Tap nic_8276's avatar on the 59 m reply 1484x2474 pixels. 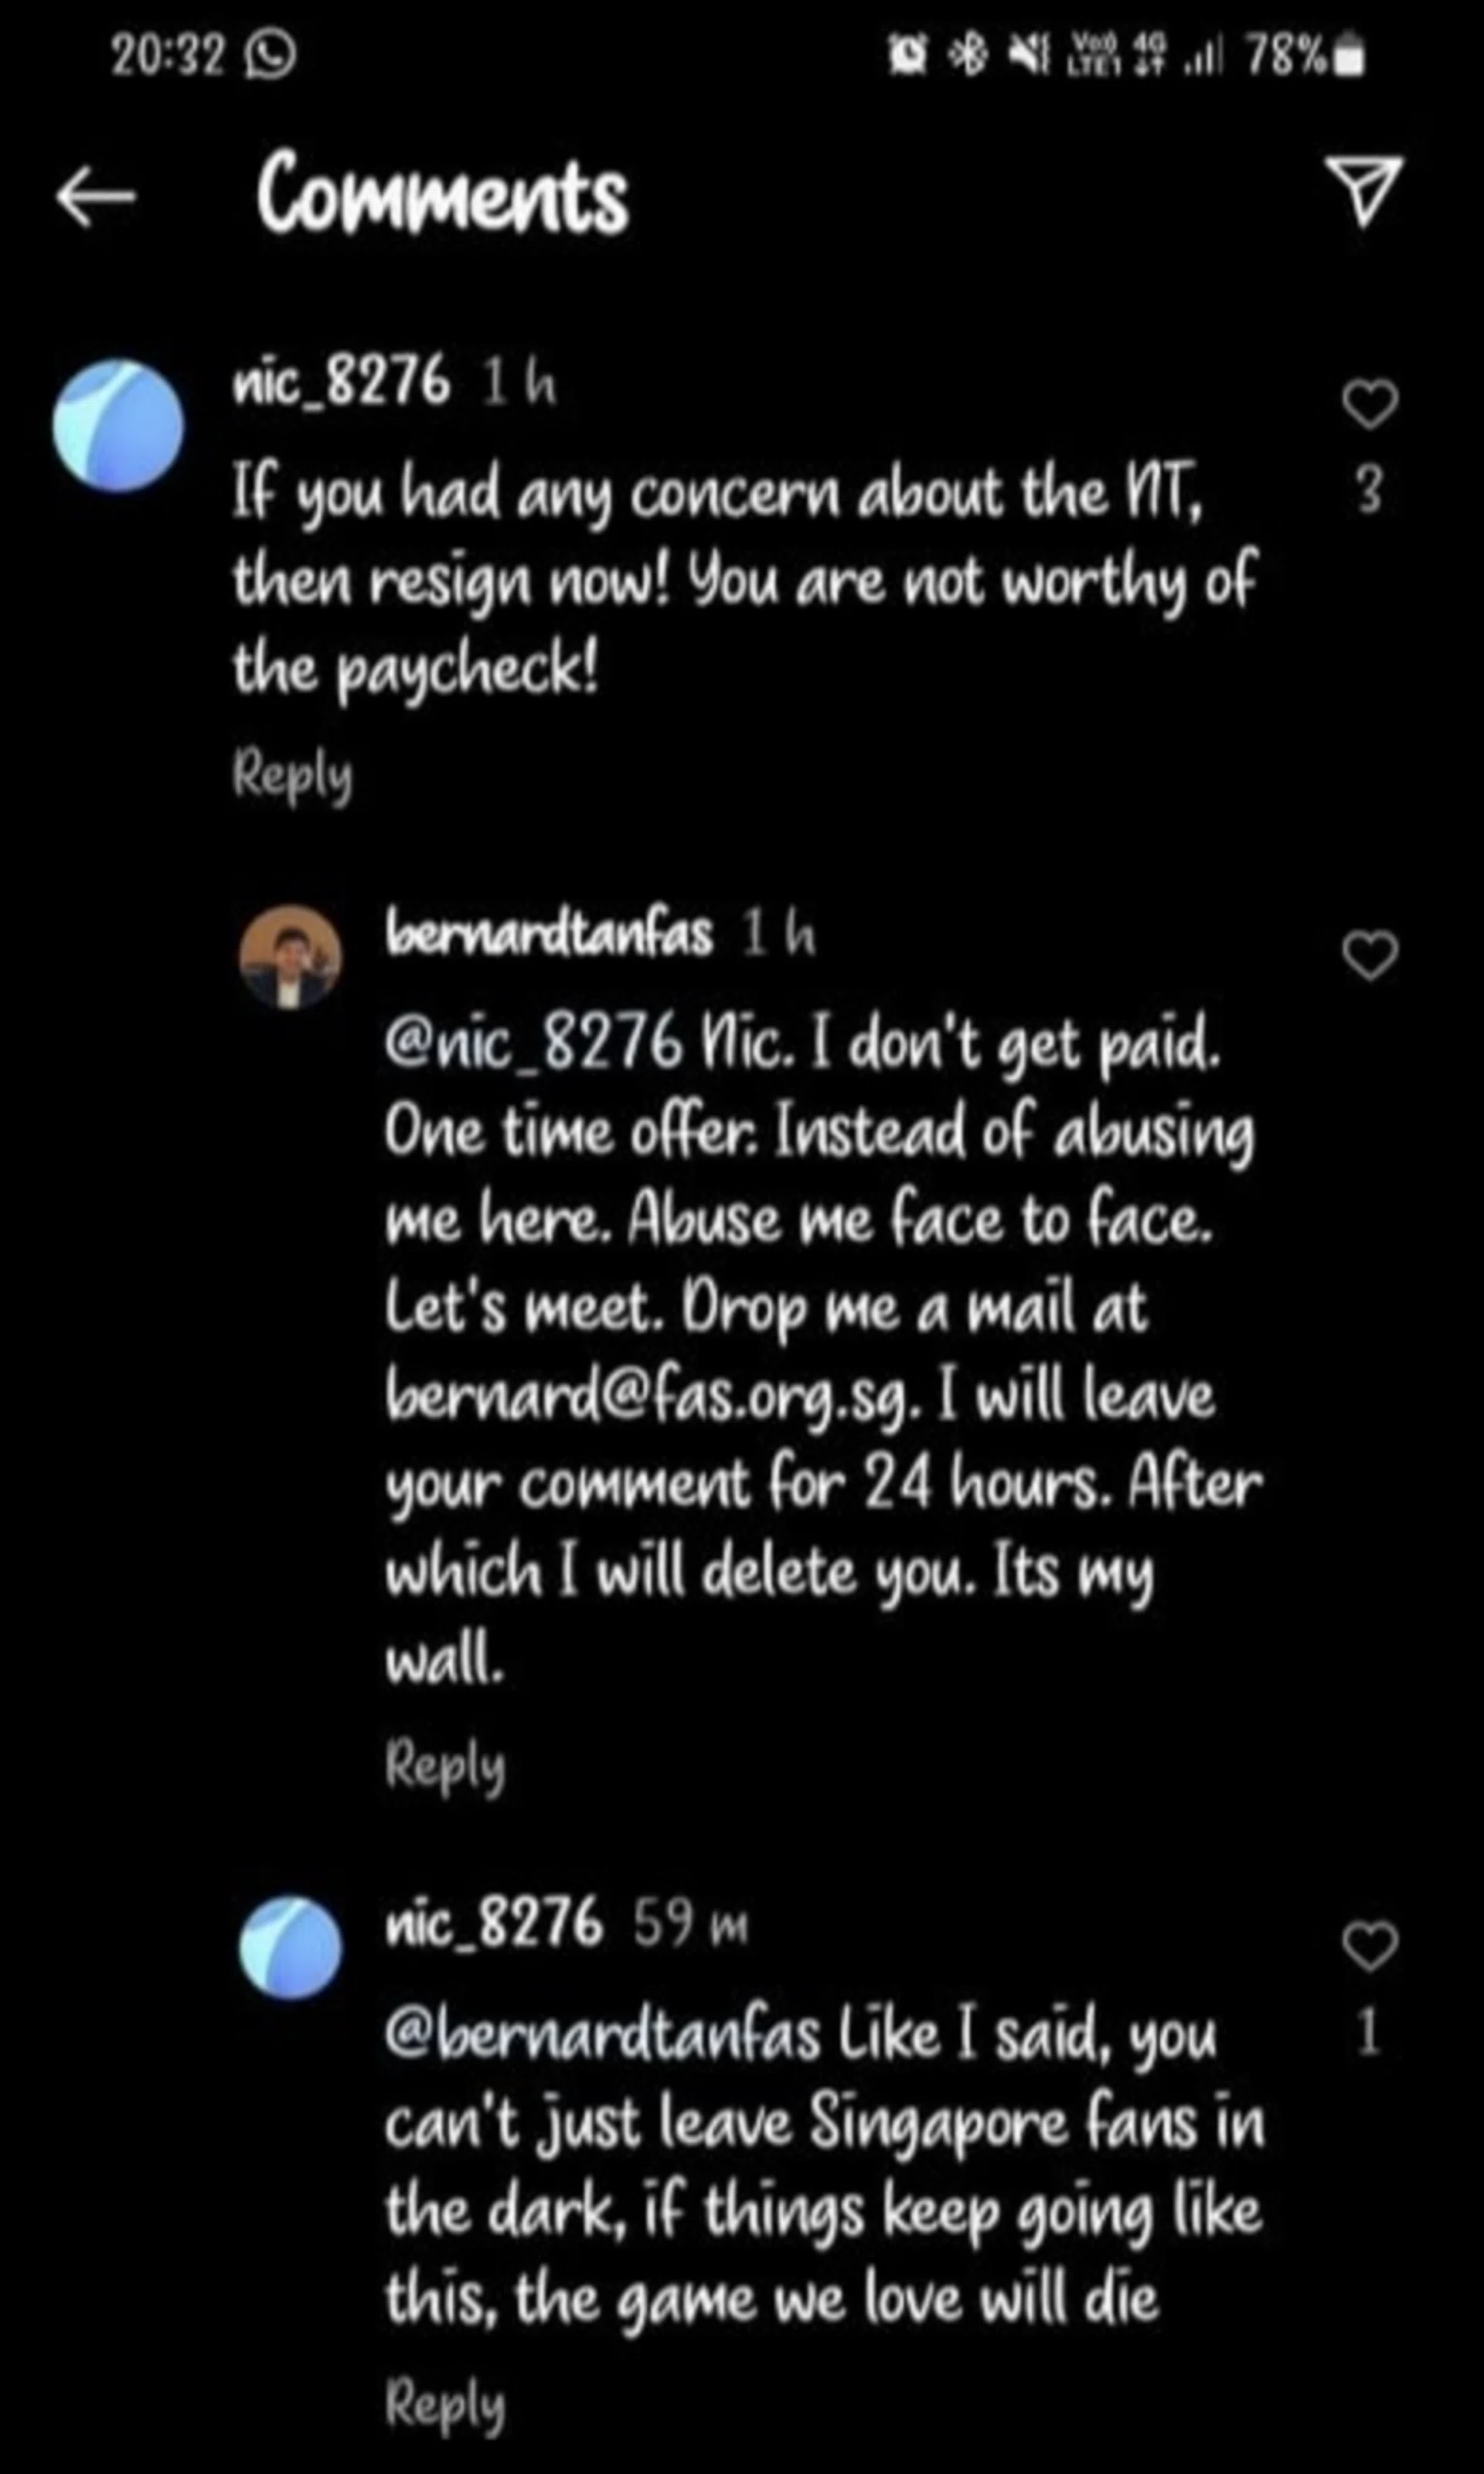pyautogui.click(x=290, y=1947)
